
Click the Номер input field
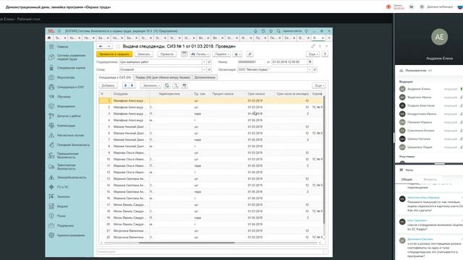pyautogui.click(x=251, y=62)
